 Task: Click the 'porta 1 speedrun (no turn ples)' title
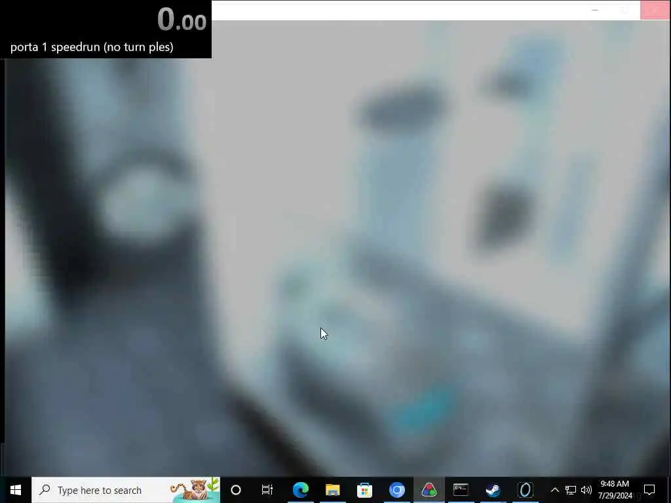point(92,47)
